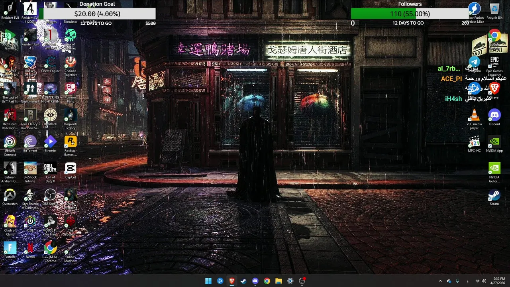Open Steam from the taskbar
The image size is (510, 287).
click(x=243, y=281)
